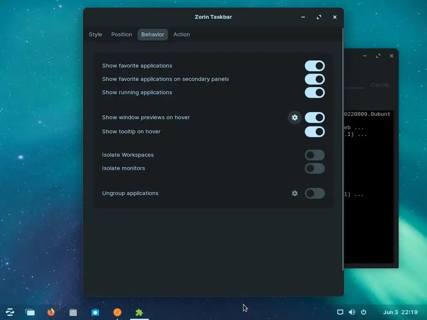The height and width of the screenshot is (320, 427).
Task: Click the Ungroup applications label
Action: click(x=130, y=193)
